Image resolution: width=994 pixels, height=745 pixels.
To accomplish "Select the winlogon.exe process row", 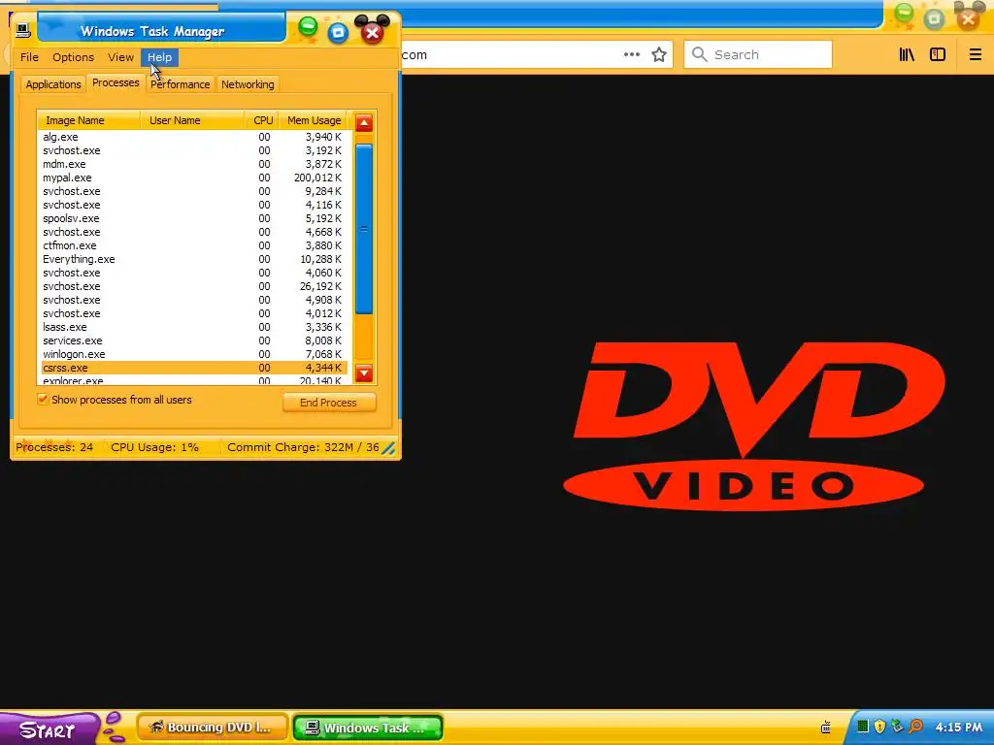I will (192, 354).
